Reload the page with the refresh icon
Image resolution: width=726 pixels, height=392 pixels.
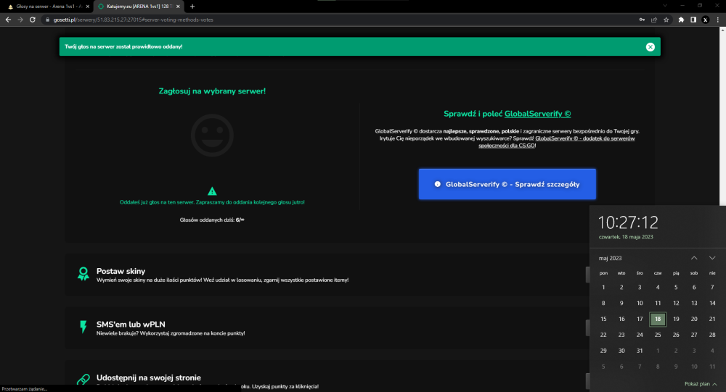pos(33,20)
